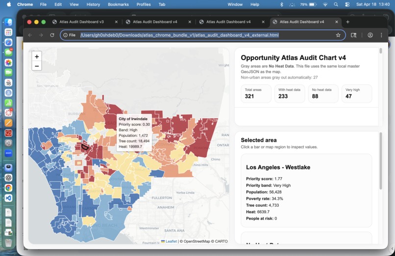Open the Chrome application menu

(25, 4)
